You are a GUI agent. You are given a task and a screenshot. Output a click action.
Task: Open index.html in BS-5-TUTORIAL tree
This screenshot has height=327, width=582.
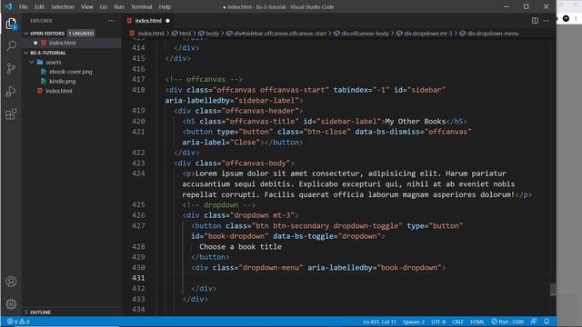(59, 91)
